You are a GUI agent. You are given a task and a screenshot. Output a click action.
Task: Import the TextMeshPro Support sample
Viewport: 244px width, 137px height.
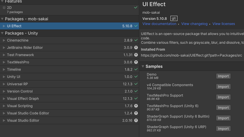click(223, 97)
